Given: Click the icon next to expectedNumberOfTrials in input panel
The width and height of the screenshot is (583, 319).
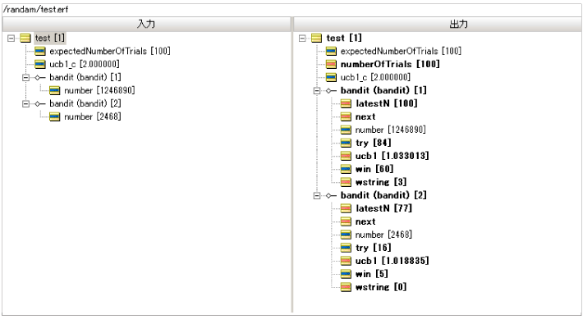Looking at the screenshot, I should pos(39,51).
